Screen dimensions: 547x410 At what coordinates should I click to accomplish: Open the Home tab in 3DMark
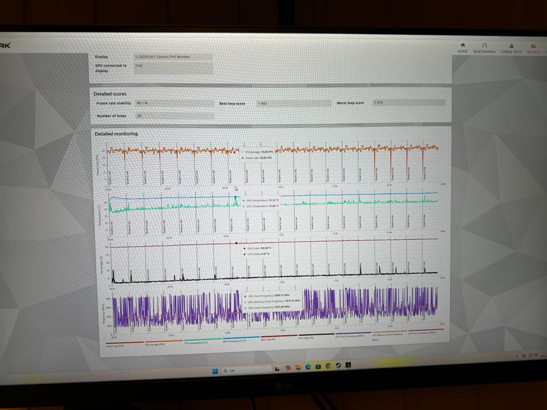point(463,48)
